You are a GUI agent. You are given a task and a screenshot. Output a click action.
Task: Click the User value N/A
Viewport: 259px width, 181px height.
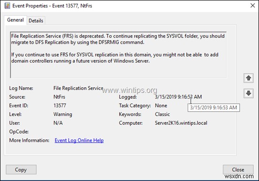click(x=58, y=123)
